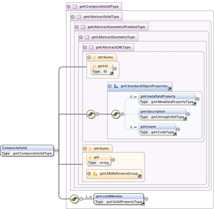Collapse the outer sequence next to attributes
The height and width of the screenshot is (209, 214).
pos(97,114)
